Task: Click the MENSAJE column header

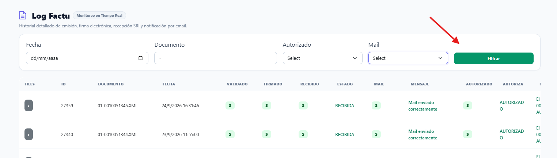Action: click(x=420, y=84)
